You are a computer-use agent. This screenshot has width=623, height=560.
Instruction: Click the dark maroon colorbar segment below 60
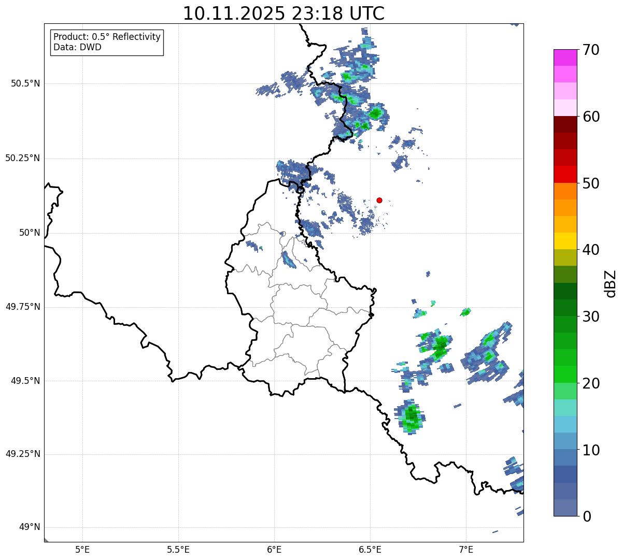(x=565, y=124)
